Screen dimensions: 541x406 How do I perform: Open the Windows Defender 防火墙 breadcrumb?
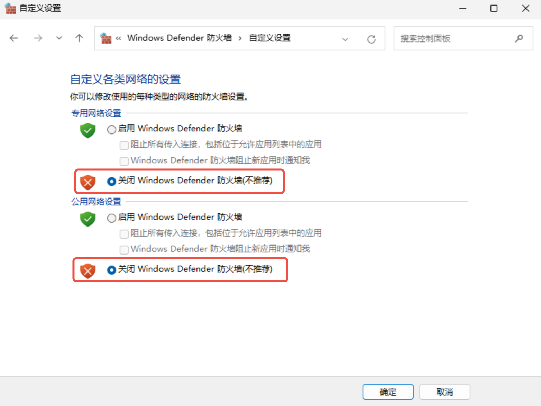tap(180, 38)
